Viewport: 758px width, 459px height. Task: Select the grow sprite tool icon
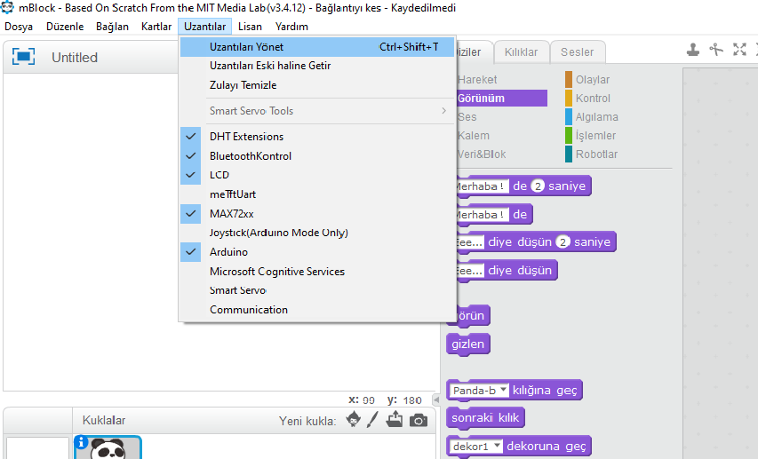tap(739, 50)
